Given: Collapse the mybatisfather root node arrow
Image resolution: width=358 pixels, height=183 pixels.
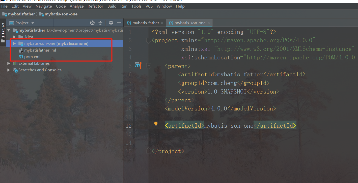Looking at the screenshot, I should (9, 30).
